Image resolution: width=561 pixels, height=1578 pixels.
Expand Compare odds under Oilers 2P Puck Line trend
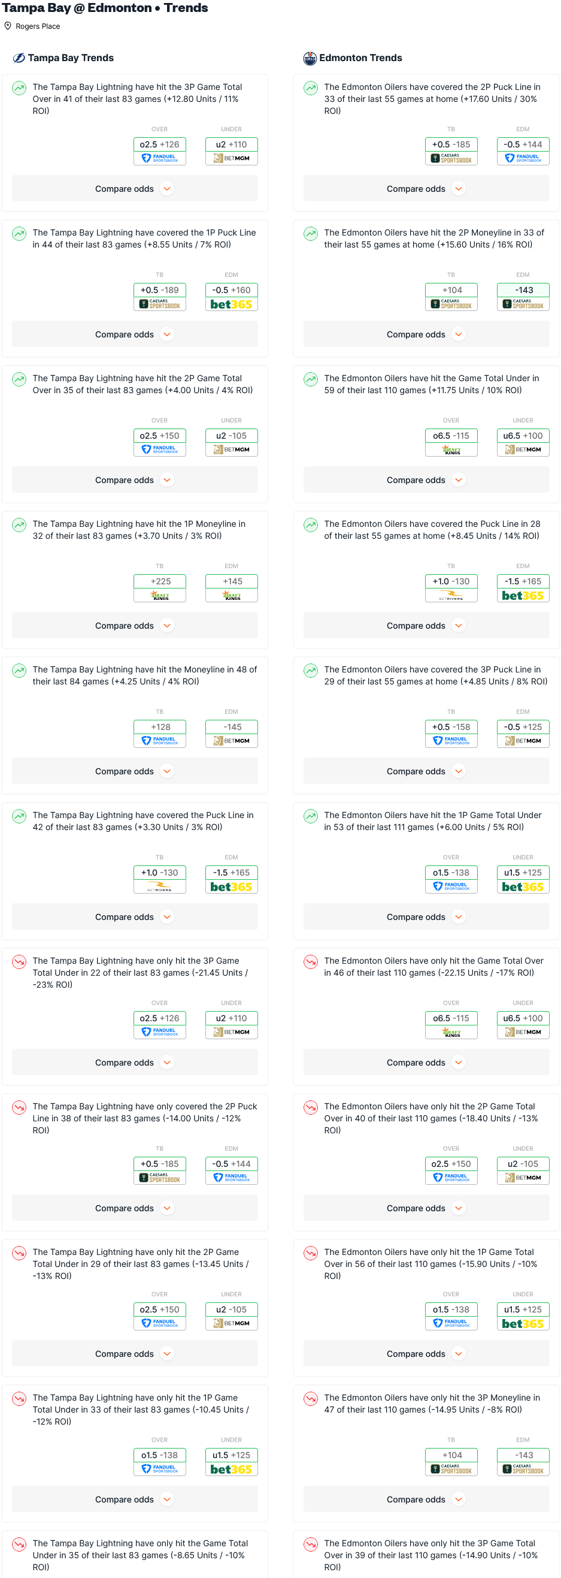coord(426,189)
